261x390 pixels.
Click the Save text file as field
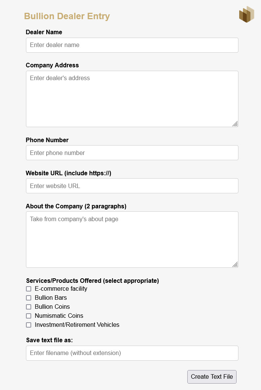[x=132, y=353]
